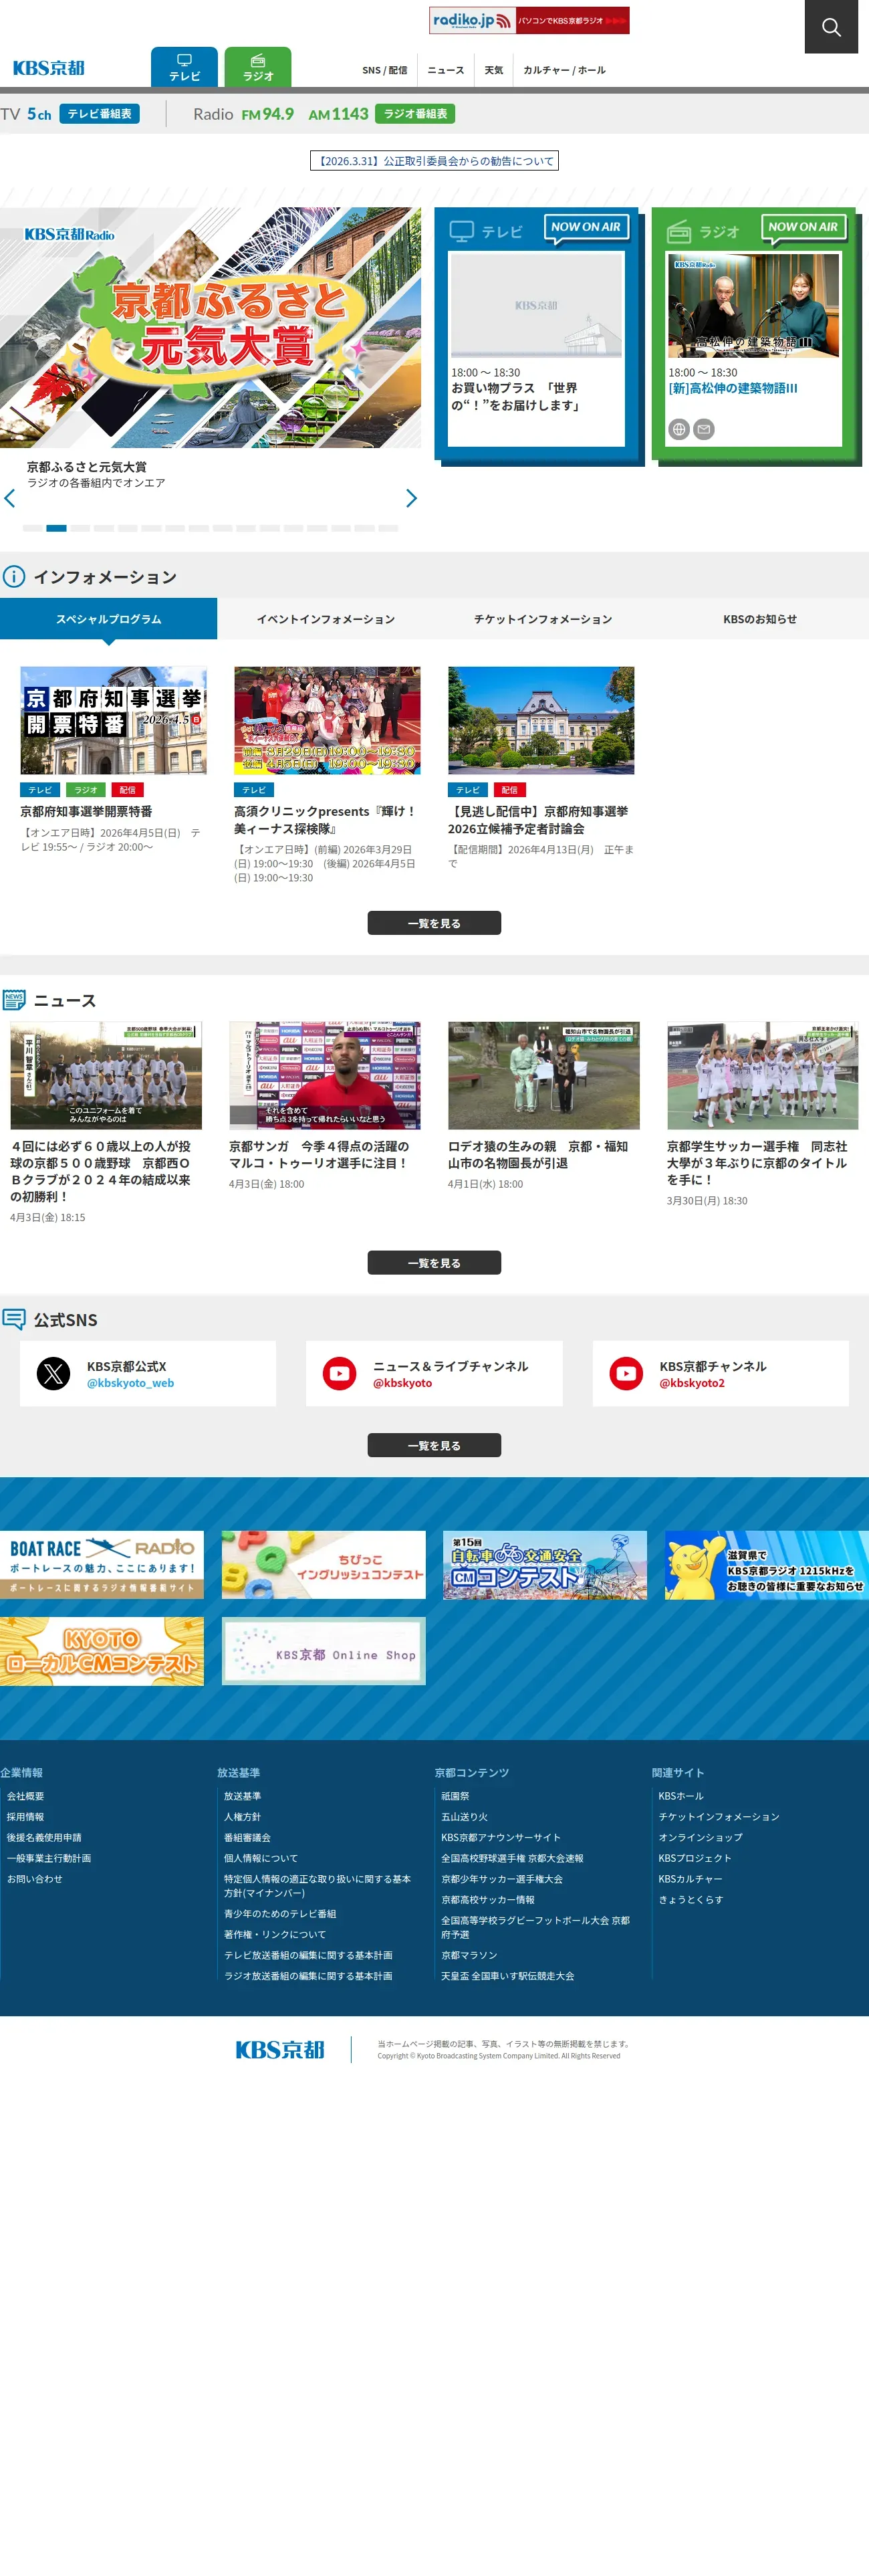The width and height of the screenshot is (869, 2576).
Task: Open KBSカルチャー footer link
Action: tap(690, 1879)
